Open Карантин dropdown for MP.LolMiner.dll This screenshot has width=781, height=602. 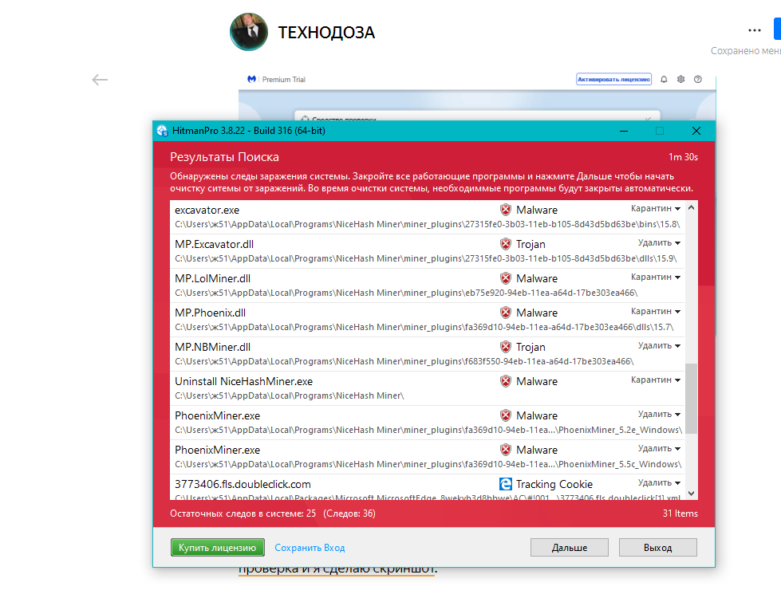(656, 277)
